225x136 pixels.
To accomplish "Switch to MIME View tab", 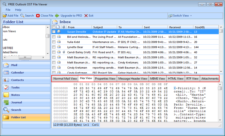I will click(158, 79).
